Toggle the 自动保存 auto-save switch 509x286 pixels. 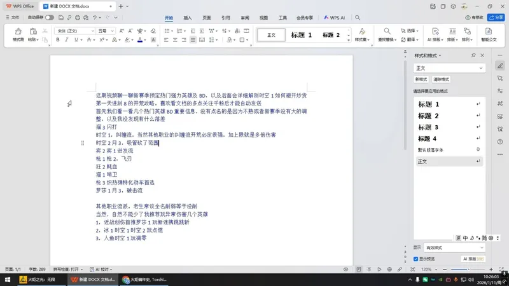click(x=49, y=18)
